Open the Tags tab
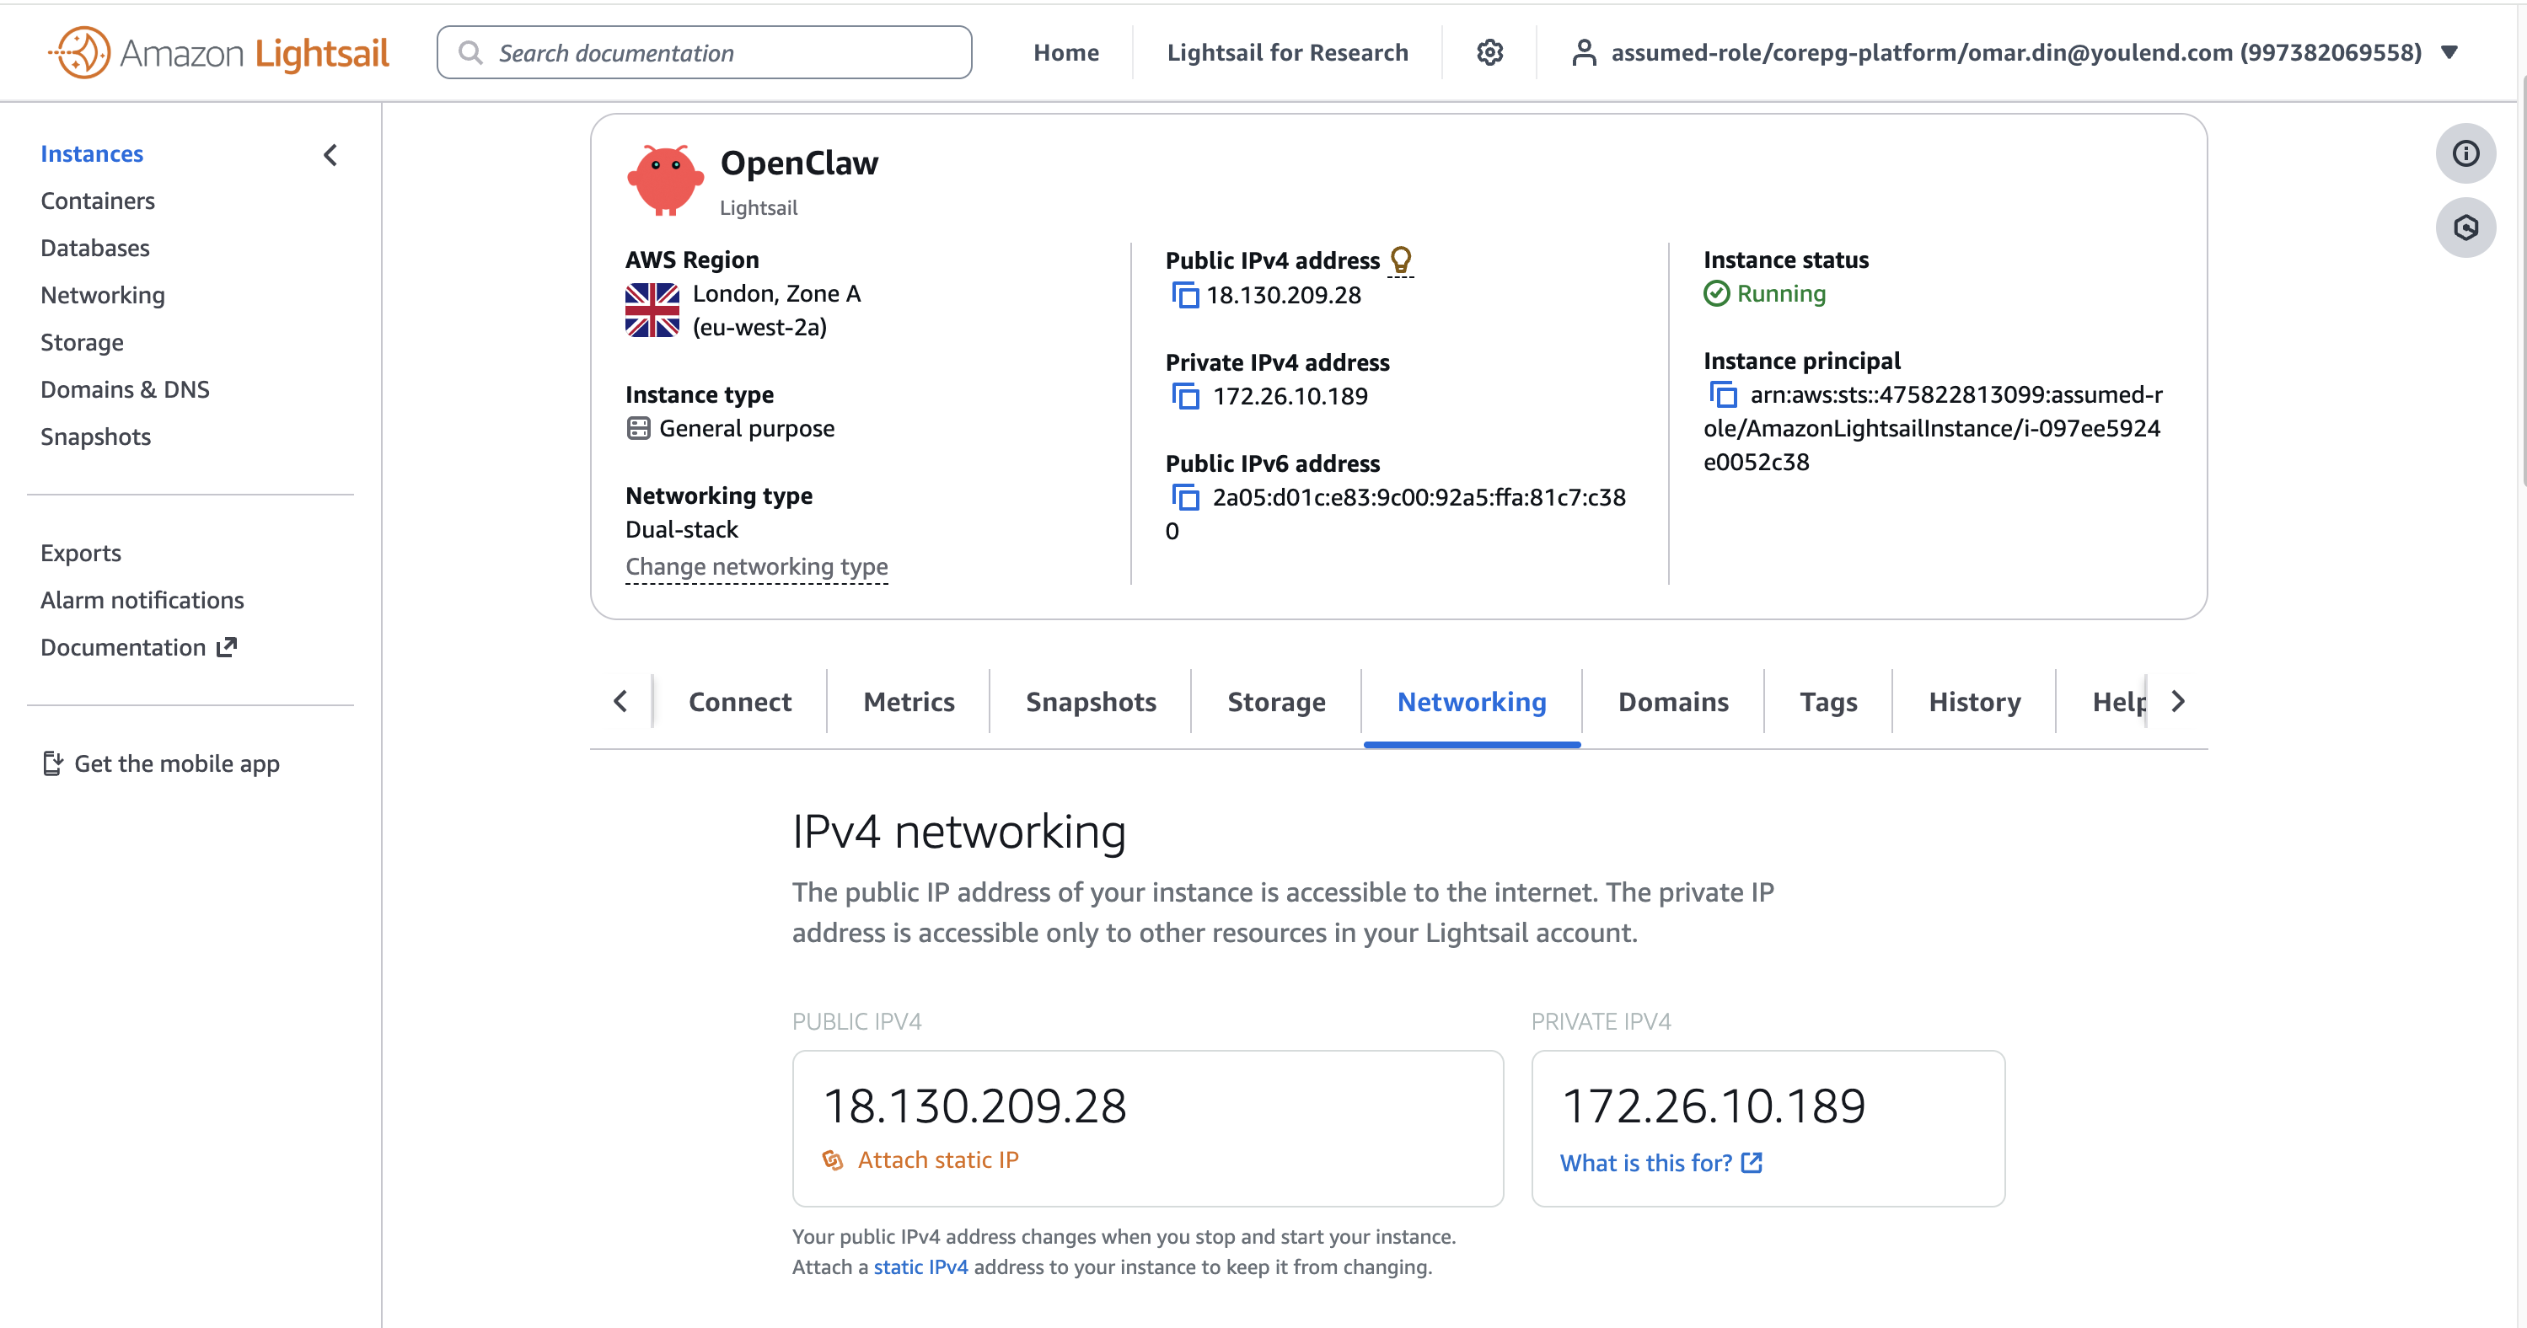 (1827, 701)
